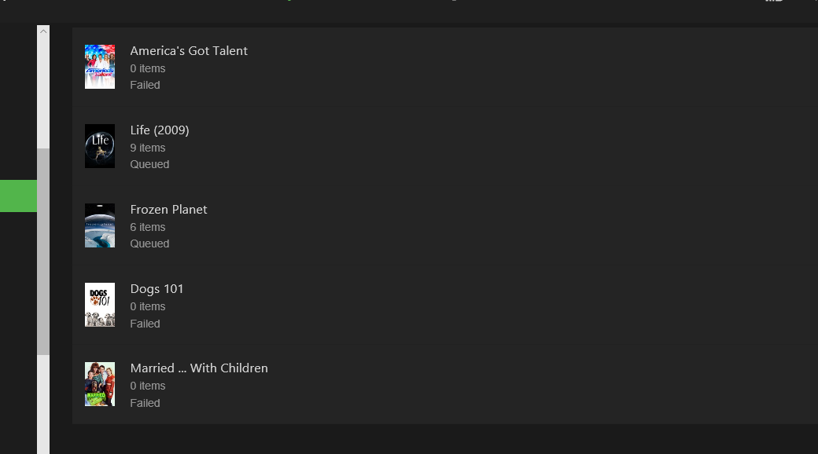Click the America's Got Talent poster thumbnail
Image resolution: width=818 pixels, height=454 pixels.
tap(100, 67)
